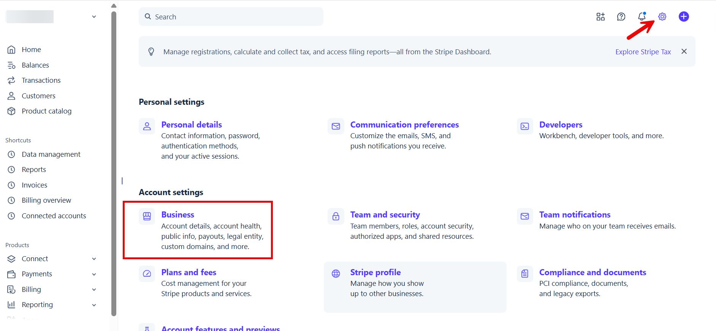Viewport: 716px width, 331px height.
Task: Expand the Payments products section
Action: (94, 274)
